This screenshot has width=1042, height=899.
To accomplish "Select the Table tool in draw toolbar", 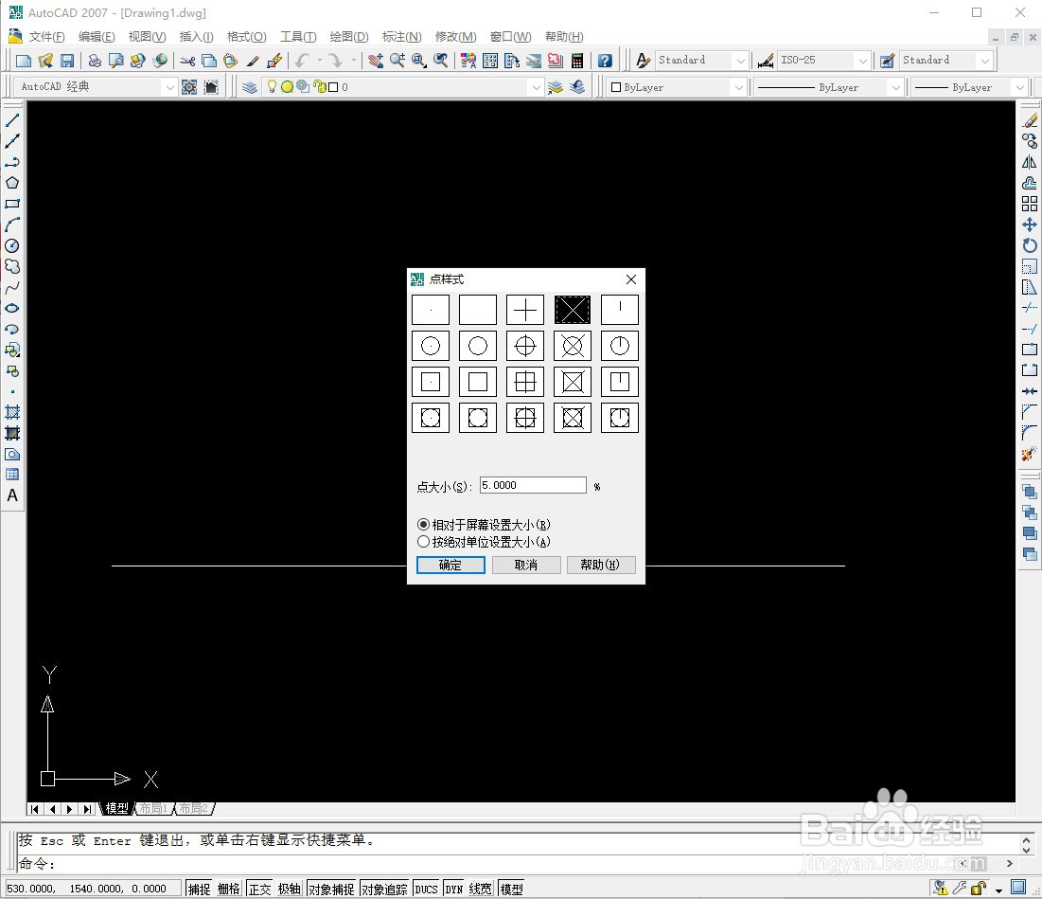I will pos(12,475).
